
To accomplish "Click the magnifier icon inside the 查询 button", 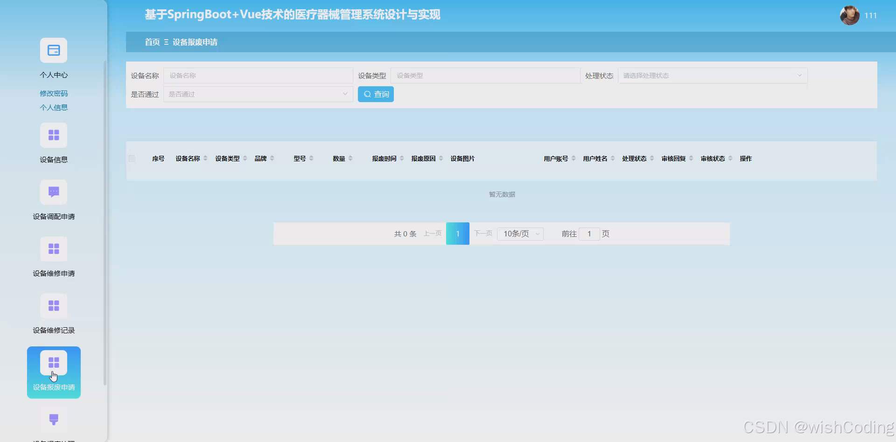I will click(368, 94).
